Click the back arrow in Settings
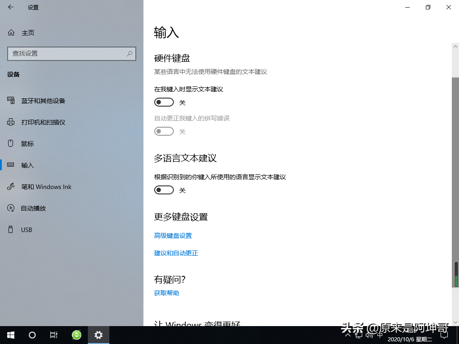Viewport: 459px width, 344px height. (x=11, y=7)
